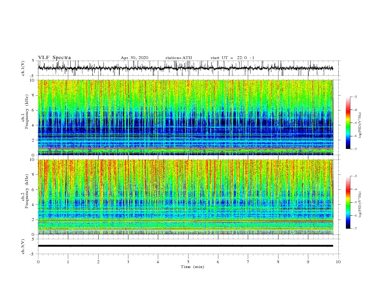Click the ch.1 spectrogram panel
This screenshot has height=294, width=381.
point(186,117)
